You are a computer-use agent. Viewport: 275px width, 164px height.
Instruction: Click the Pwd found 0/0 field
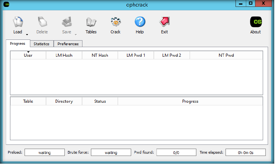tap(176, 153)
